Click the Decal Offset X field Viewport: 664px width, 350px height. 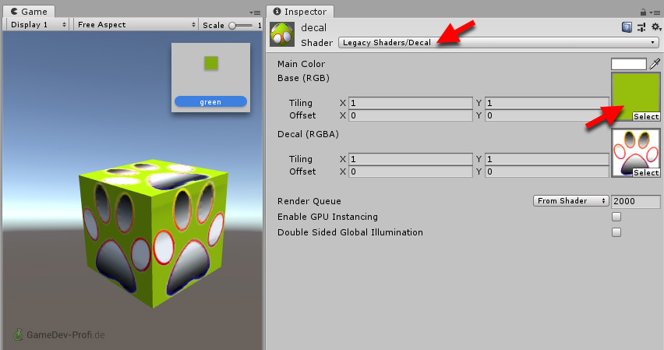point(411,171)
